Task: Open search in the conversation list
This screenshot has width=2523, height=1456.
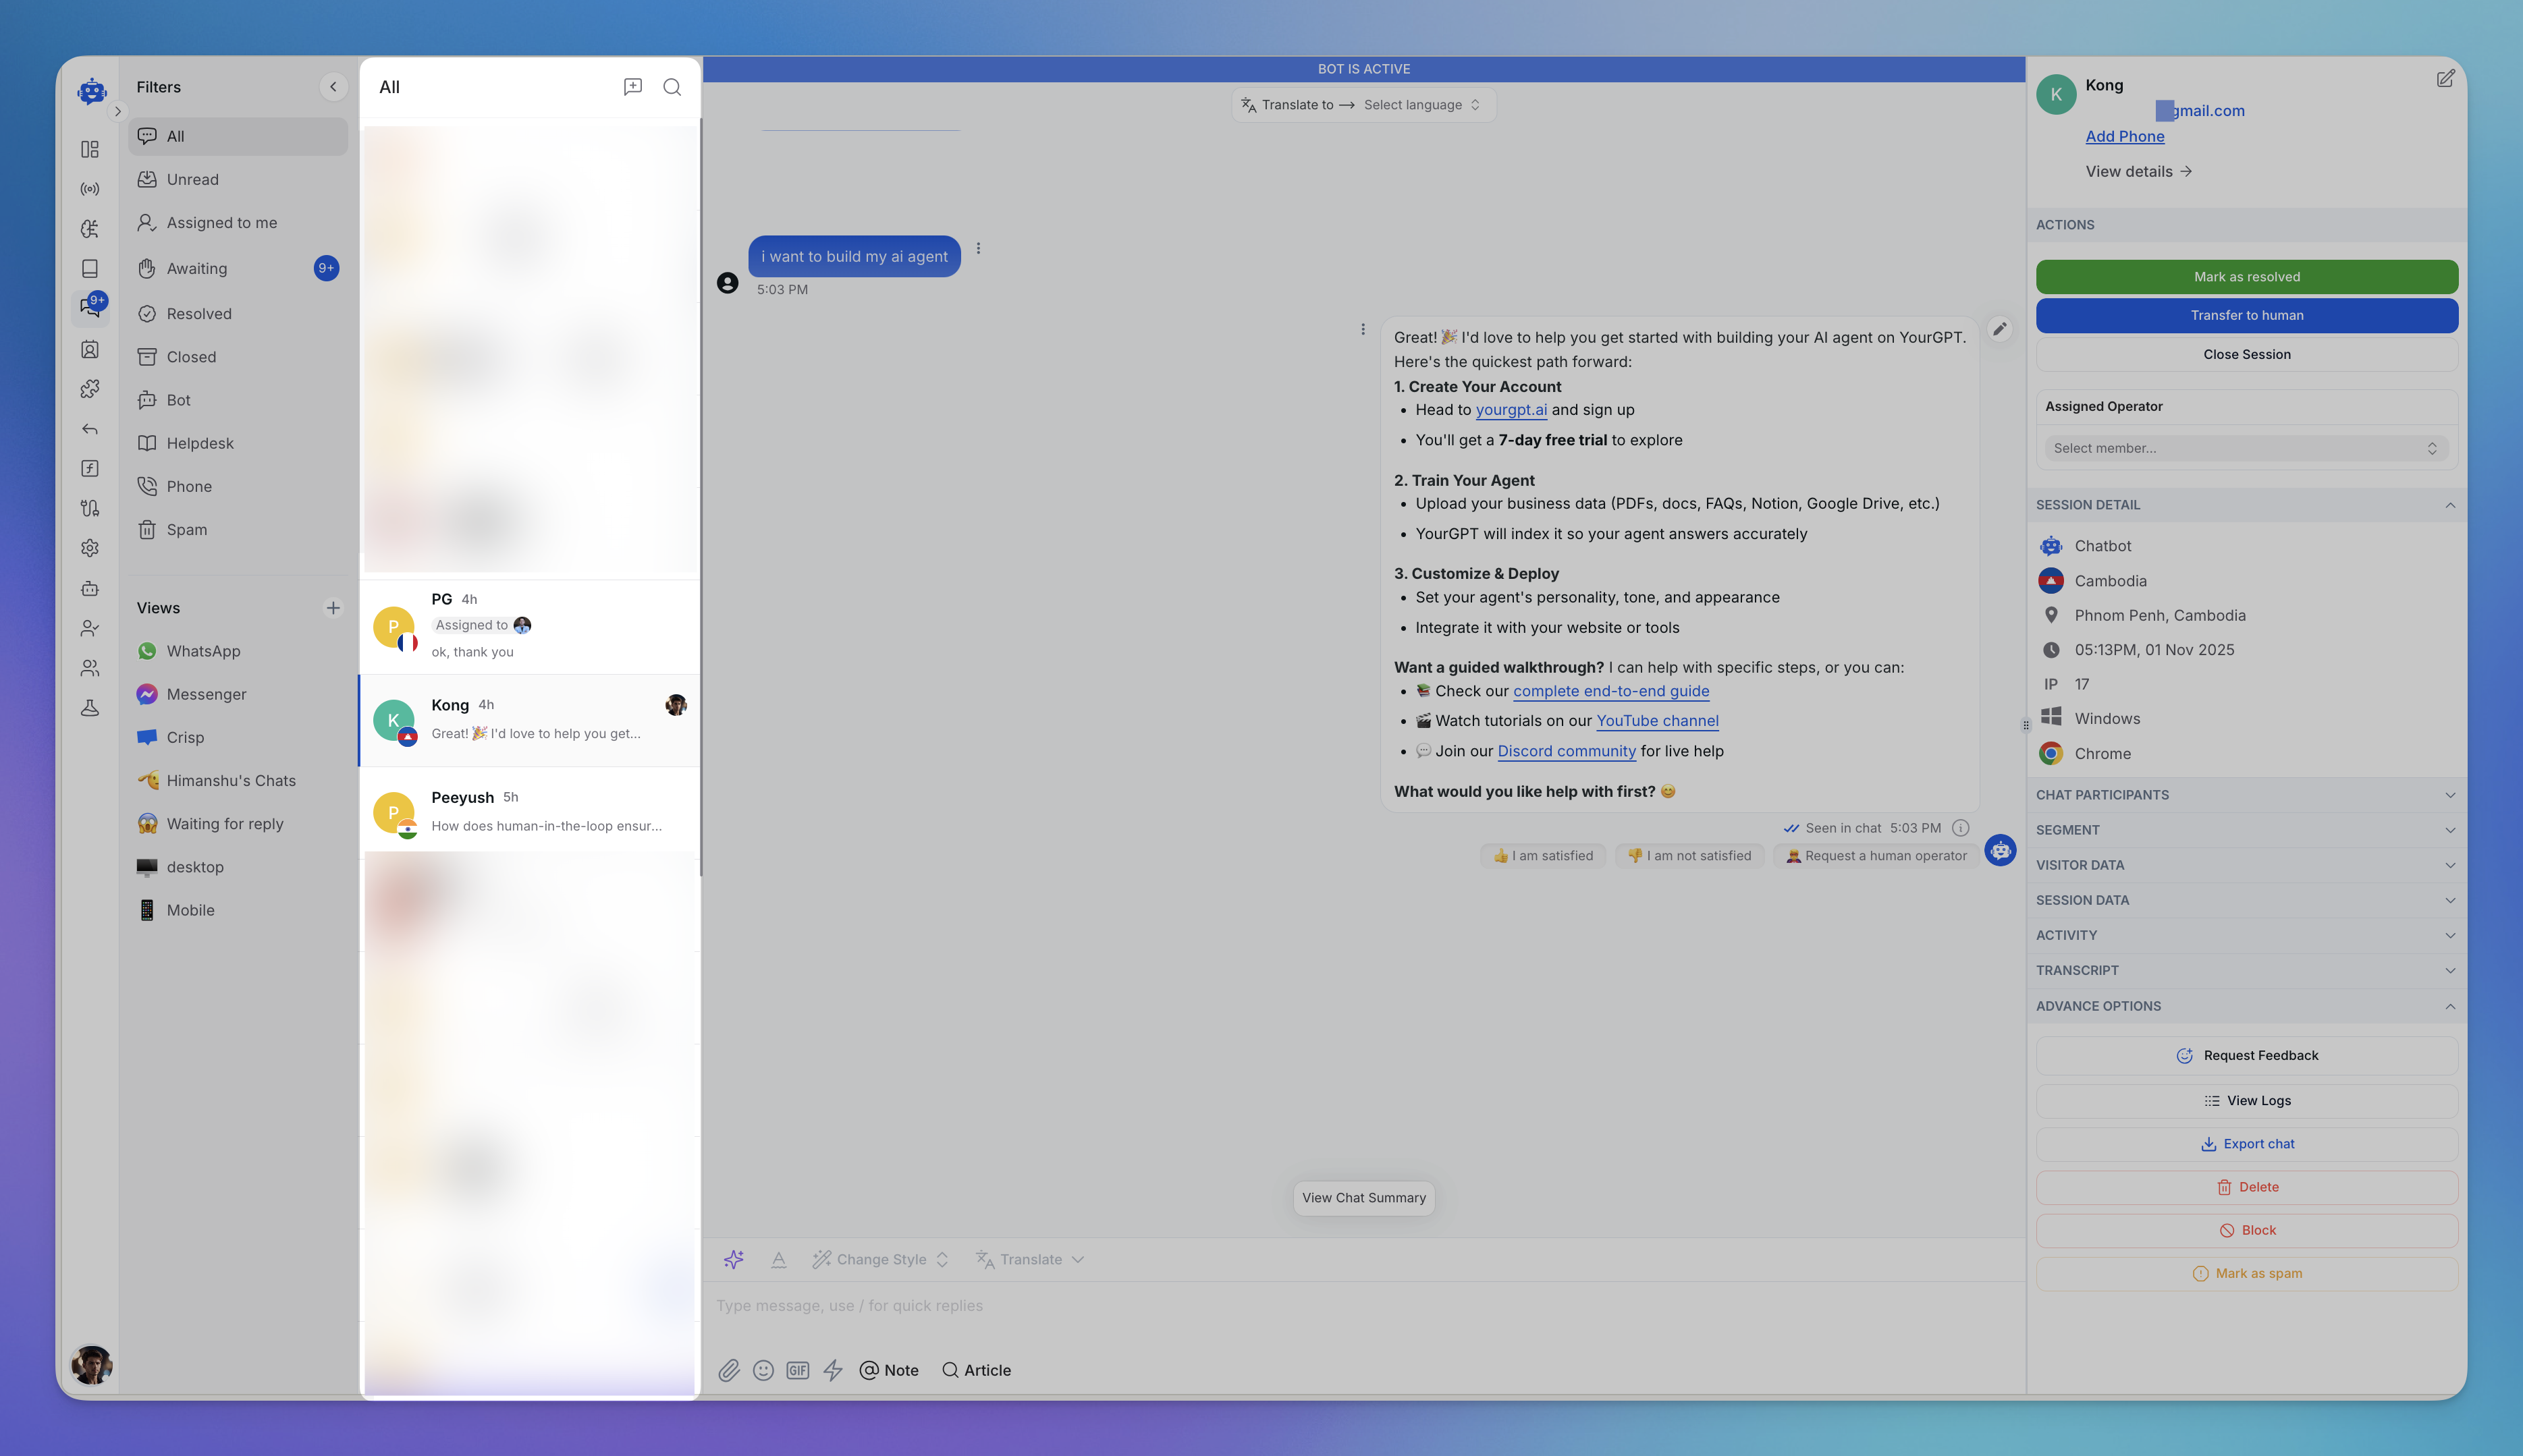Action: tap(672, 87)
